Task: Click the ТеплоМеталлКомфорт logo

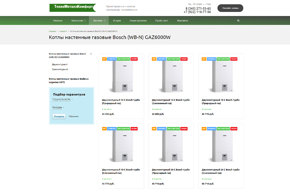Action: point(73,8)
